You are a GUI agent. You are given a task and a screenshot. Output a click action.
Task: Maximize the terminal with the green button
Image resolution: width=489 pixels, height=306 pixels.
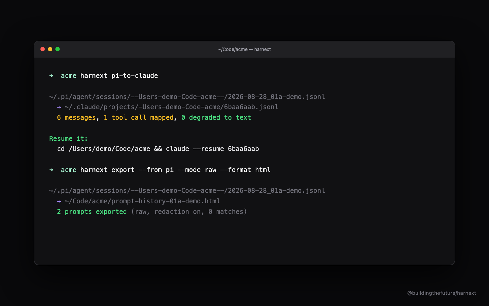pyautogui.click(x=58, y=49)
